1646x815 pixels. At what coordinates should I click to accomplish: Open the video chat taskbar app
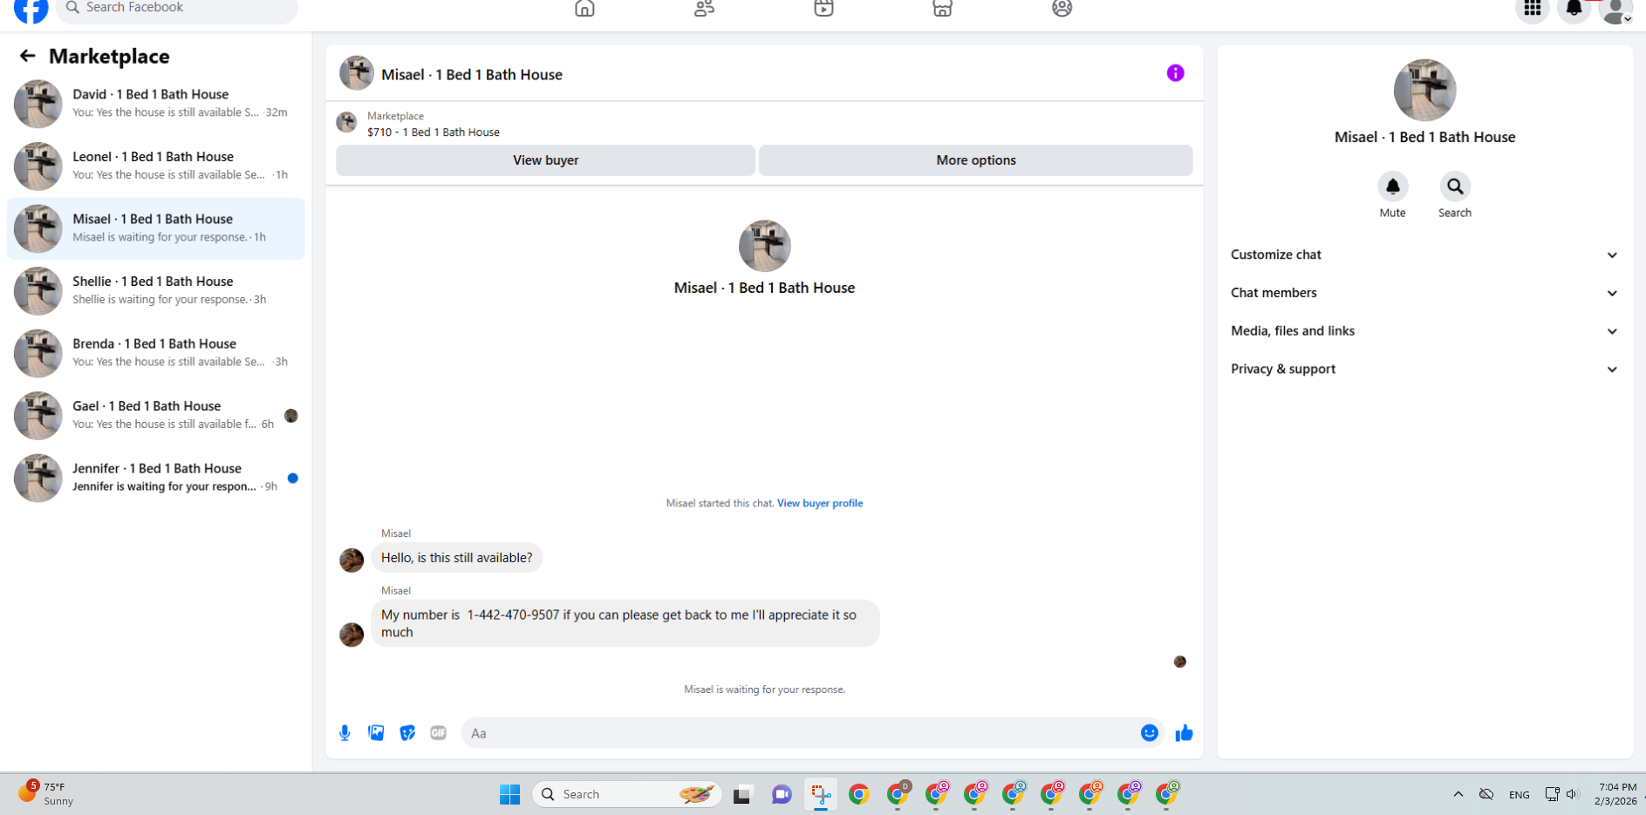pyautogui.click(x=782, y=794)
